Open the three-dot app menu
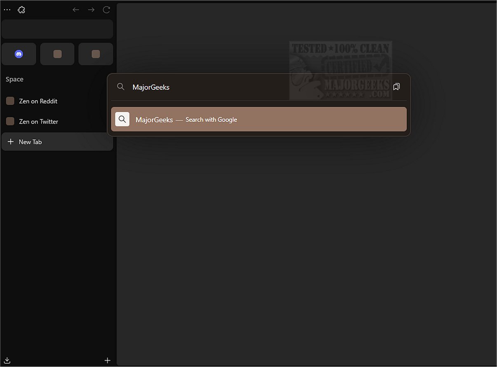This screenshot has height=367, width=497. pos(7,9)
